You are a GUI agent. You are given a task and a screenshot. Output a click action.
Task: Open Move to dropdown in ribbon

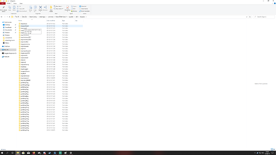pyautogui.click(x=30, y=9)
